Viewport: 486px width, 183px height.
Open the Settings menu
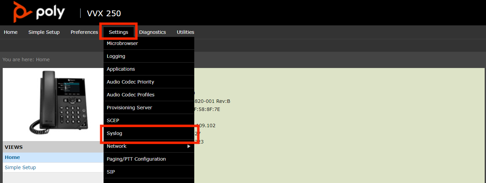coord(118,32)
